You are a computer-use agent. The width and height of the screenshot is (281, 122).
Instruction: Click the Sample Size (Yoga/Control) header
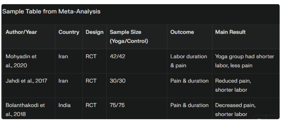point(129,36)
